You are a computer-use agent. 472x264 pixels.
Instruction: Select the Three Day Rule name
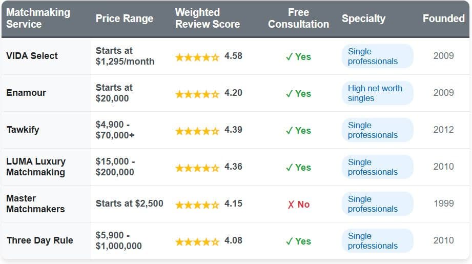pos(39,240)
